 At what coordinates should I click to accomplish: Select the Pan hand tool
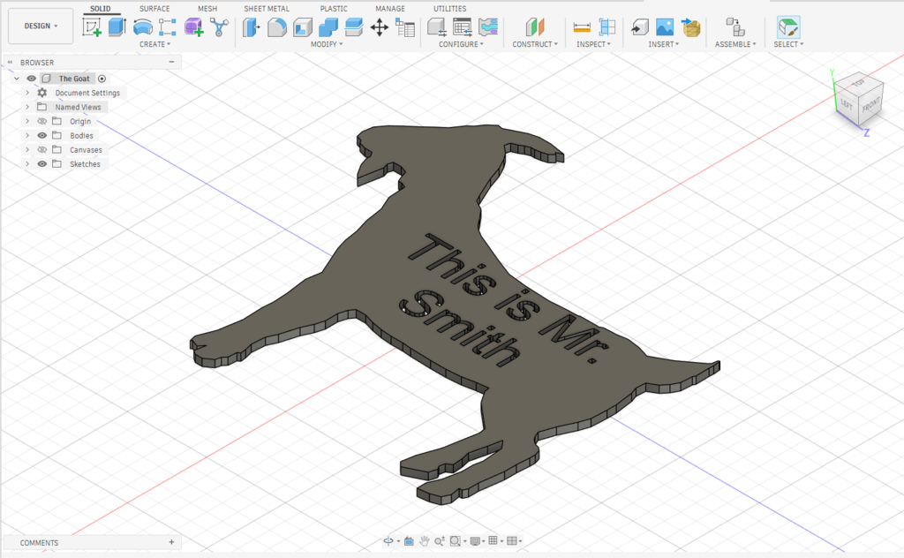click(425, 540)
